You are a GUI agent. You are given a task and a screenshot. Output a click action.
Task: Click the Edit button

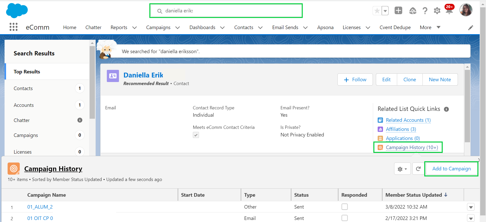(386, 79)
